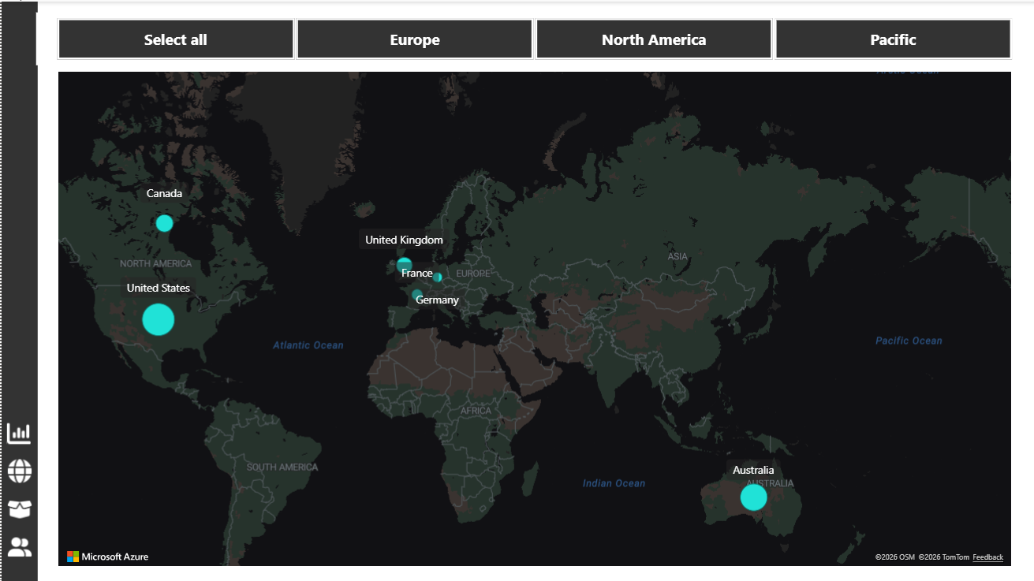1034x581 pixels.
Task: Select the Australia data point
Action: pos(752,497)
